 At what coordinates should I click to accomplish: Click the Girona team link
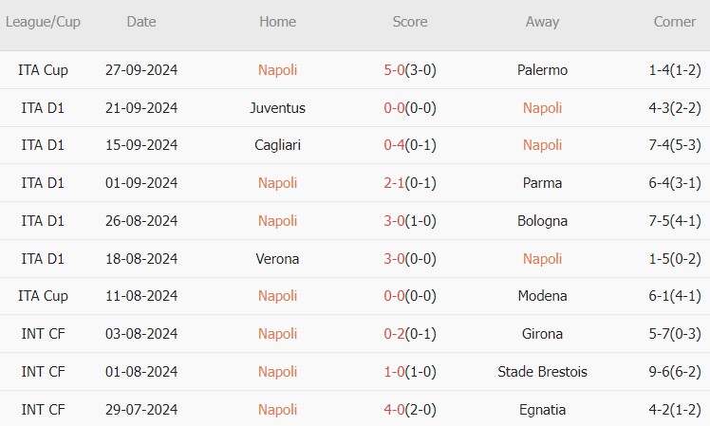tap(543, 334)
